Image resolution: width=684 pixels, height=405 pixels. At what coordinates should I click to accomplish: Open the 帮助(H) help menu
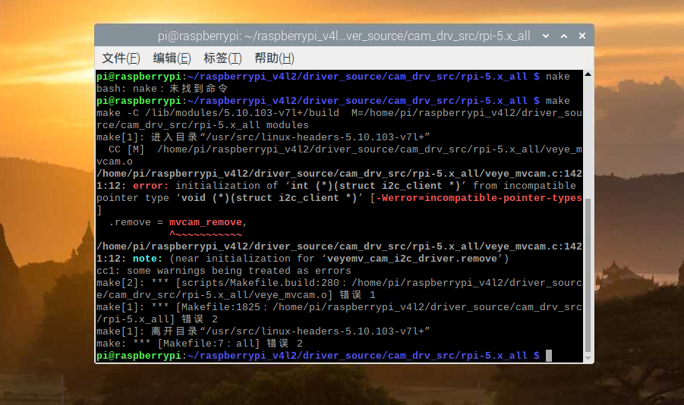[274, 58]
